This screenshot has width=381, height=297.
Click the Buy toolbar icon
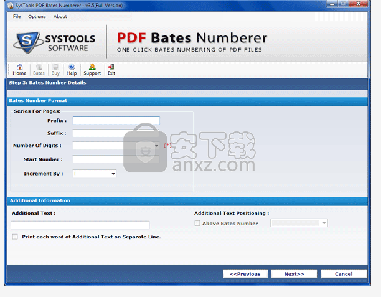(55, 70)
